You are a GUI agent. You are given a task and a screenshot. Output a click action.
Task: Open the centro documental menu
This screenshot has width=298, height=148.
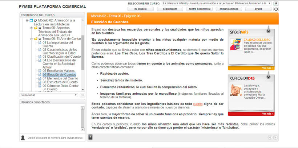coord(200,9)
